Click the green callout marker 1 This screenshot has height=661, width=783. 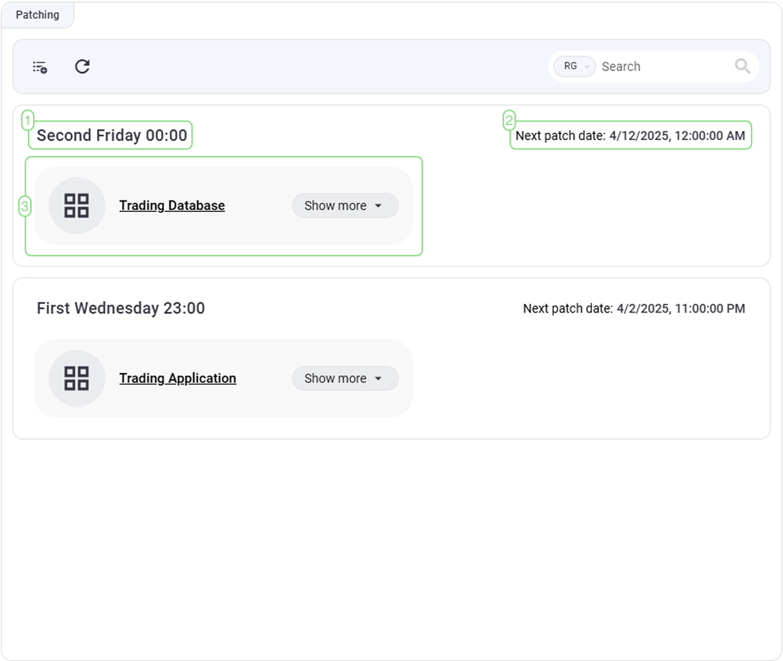point(27,119)
